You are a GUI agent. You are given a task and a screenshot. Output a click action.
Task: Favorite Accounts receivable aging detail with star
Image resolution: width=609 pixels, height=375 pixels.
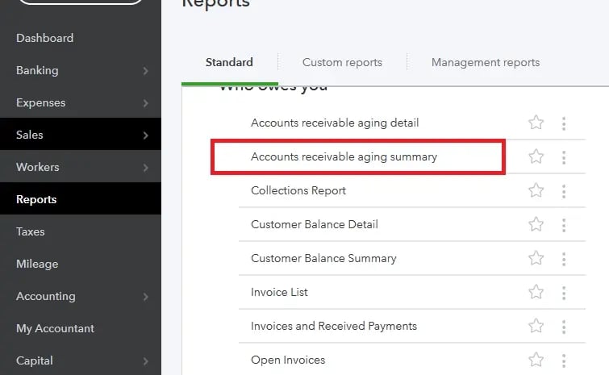point(536,123)
